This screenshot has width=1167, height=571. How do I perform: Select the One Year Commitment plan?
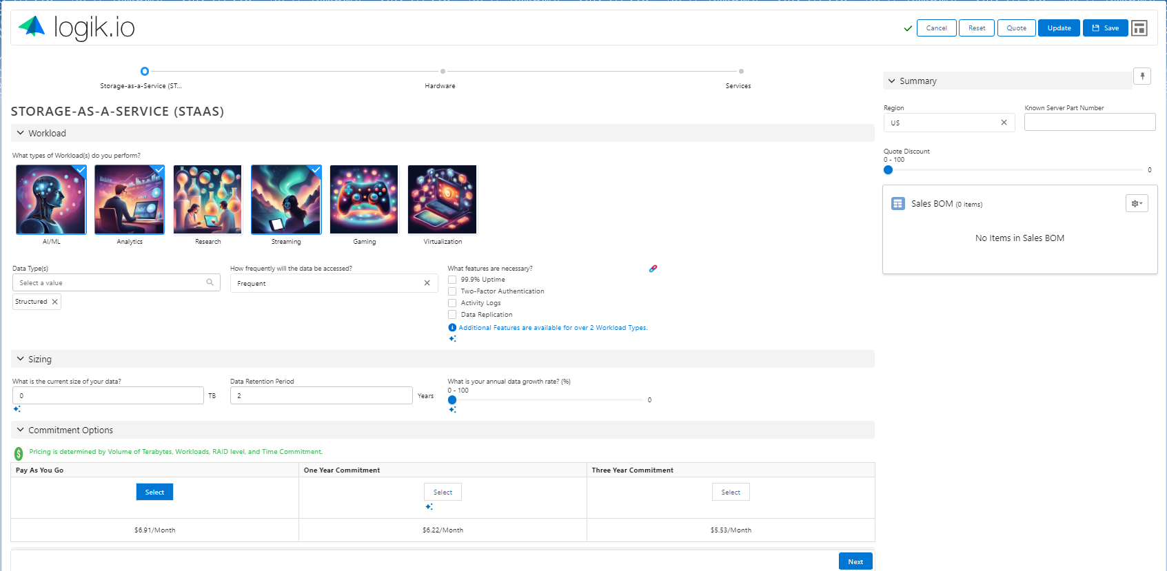[443, 492]
